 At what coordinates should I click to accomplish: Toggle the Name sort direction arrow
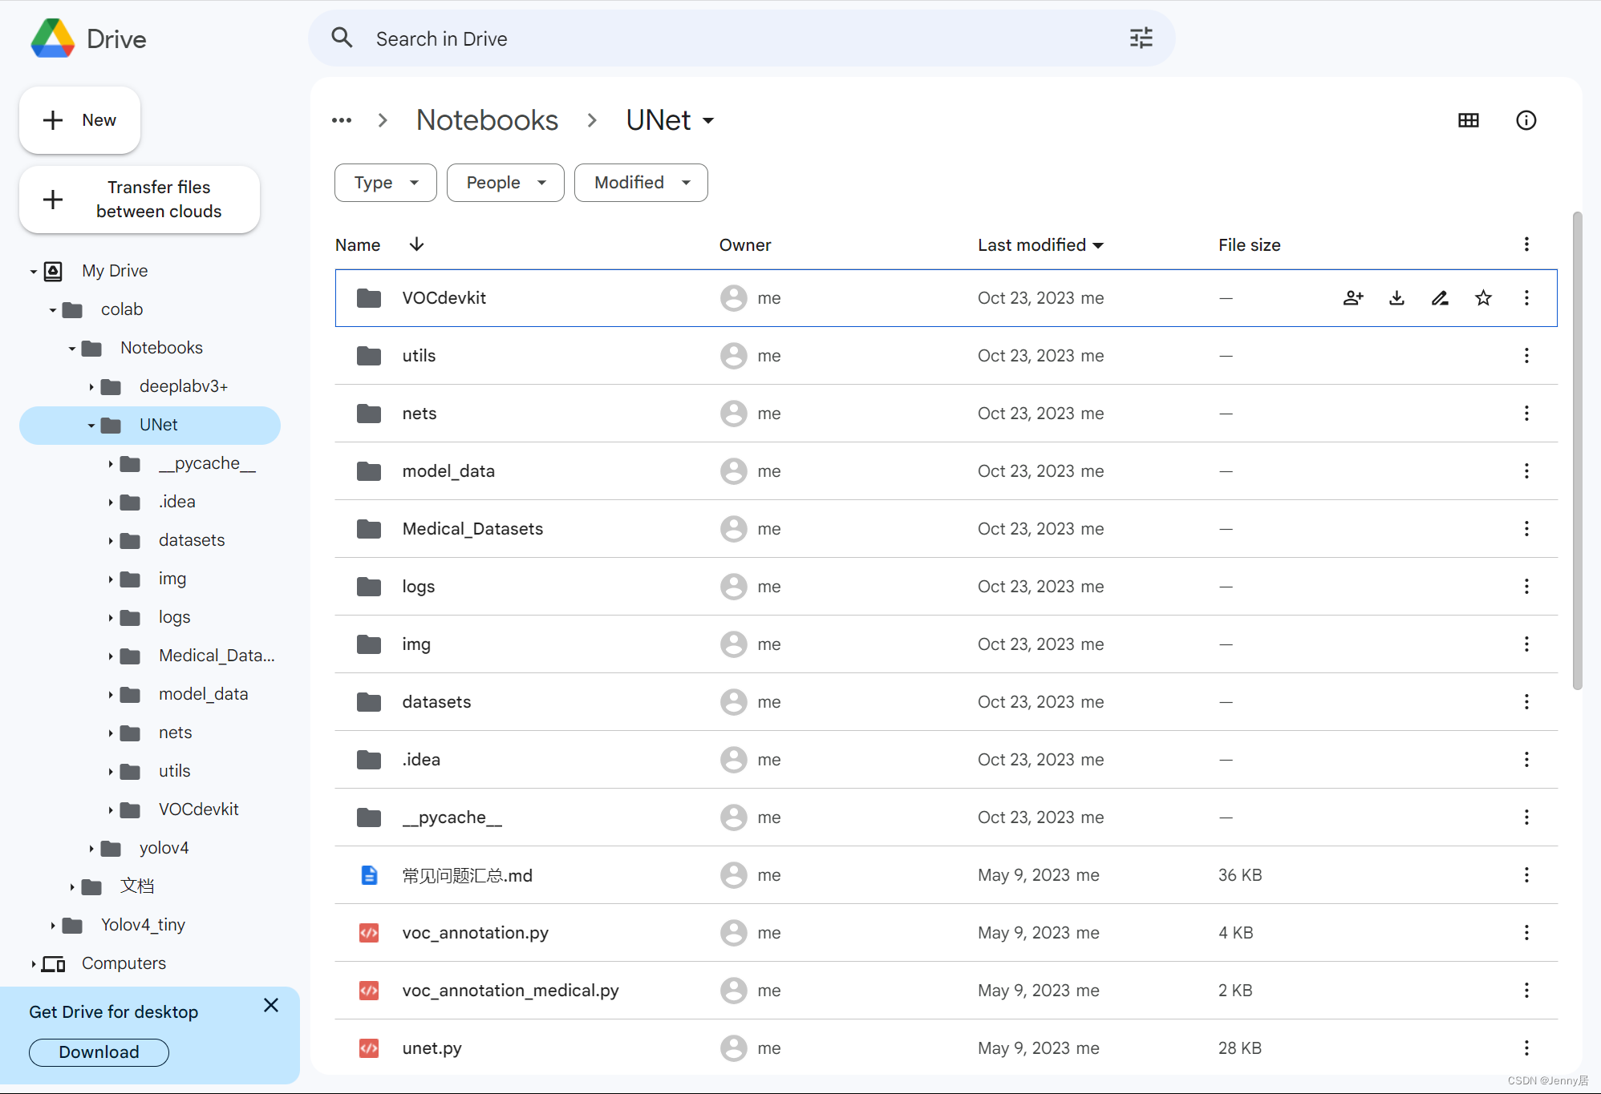click(x=416, y=244)
